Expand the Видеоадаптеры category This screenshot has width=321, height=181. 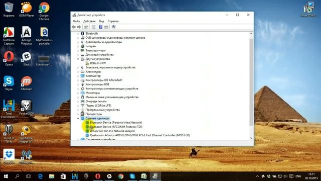[78, 50]
